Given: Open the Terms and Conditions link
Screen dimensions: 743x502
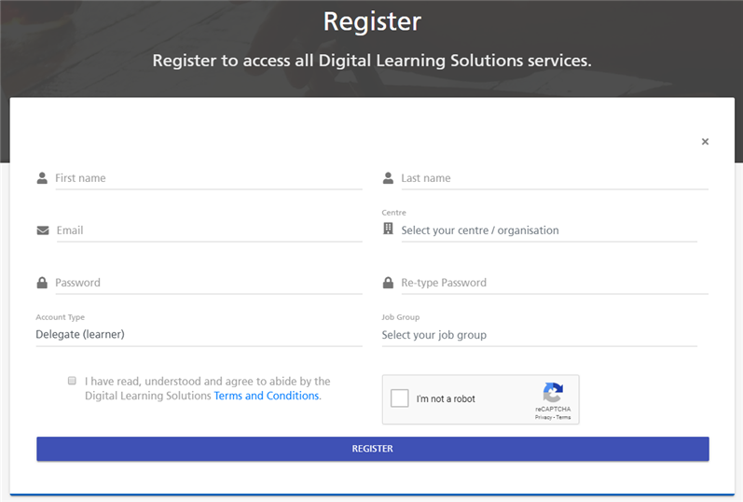Looking at the screenshot, I should 267,396.
